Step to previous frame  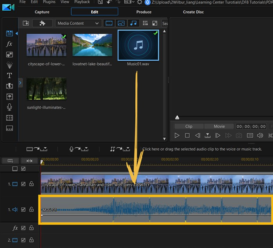tap(197, 135)
